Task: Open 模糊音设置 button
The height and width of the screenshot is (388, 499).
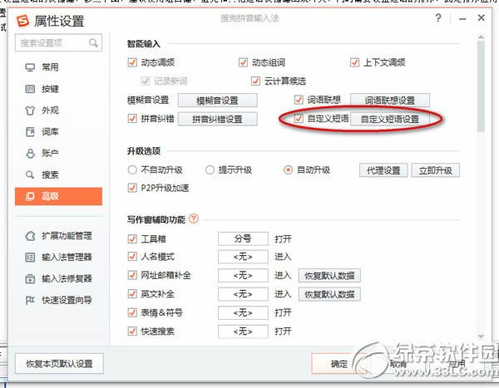Action: pyautogui.click(x=218, y=101)
